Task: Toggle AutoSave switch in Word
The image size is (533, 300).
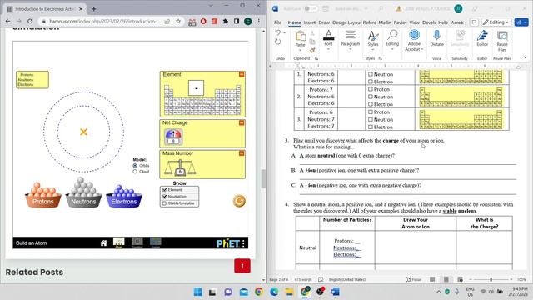Action: [311, 9]
